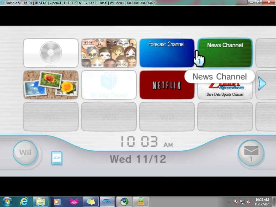The width and height of the screenshot is (276, 207).
Task: Go to next channel page with blue arrow
Action: pos(262,84)
